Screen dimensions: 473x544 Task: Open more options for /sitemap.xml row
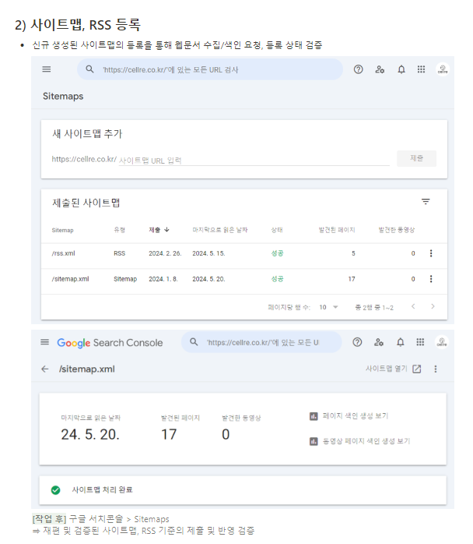pos(431,279)
